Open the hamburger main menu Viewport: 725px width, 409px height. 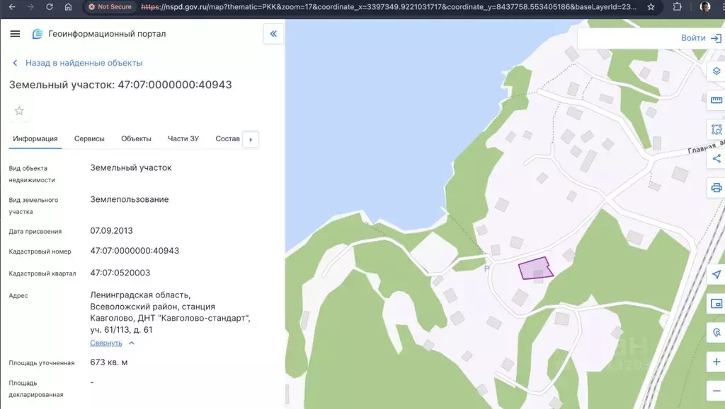click(x=15, y=34)
